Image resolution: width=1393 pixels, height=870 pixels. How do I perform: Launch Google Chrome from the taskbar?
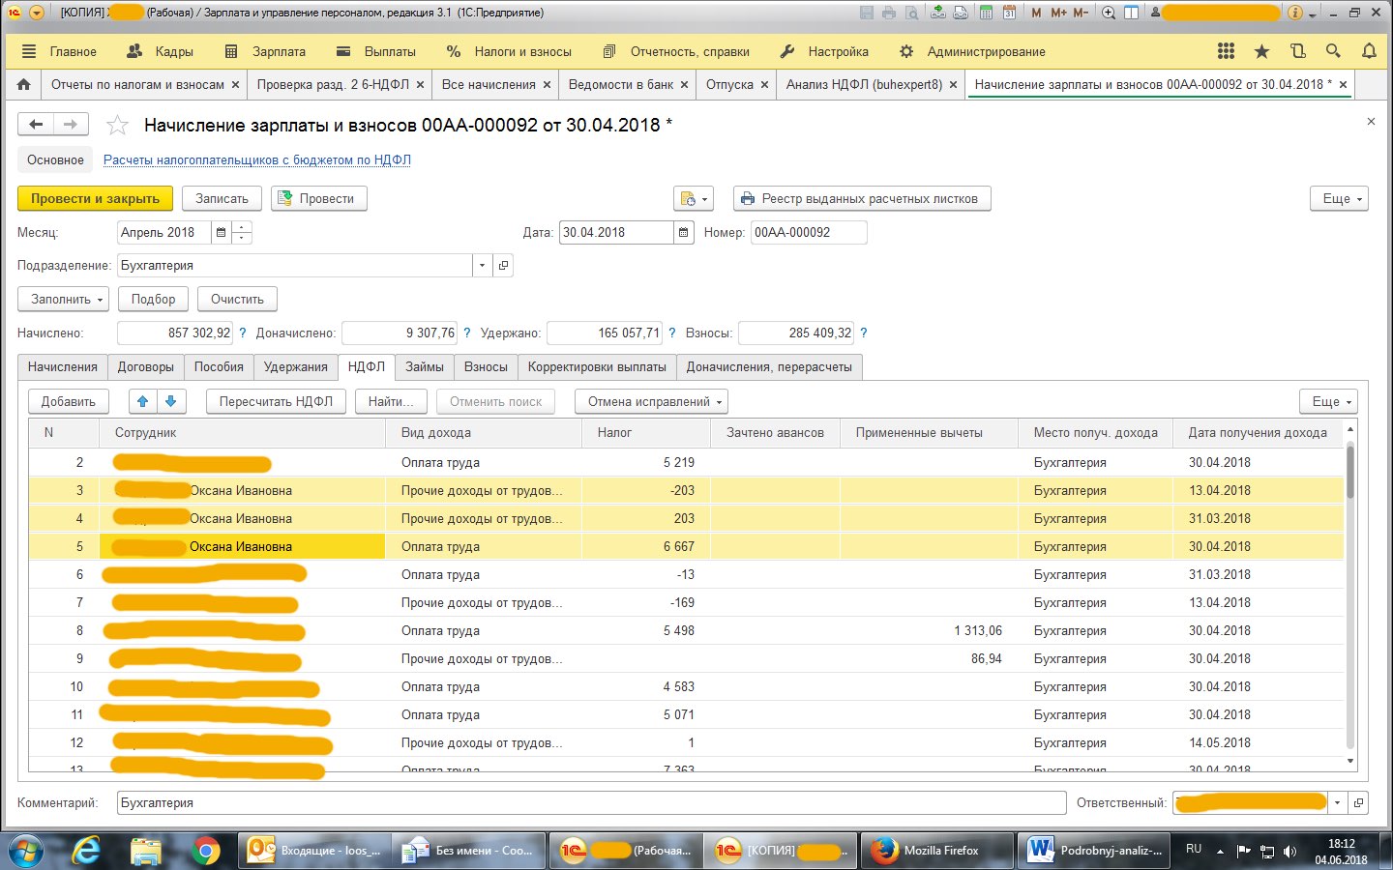click(x=205, y=851)
